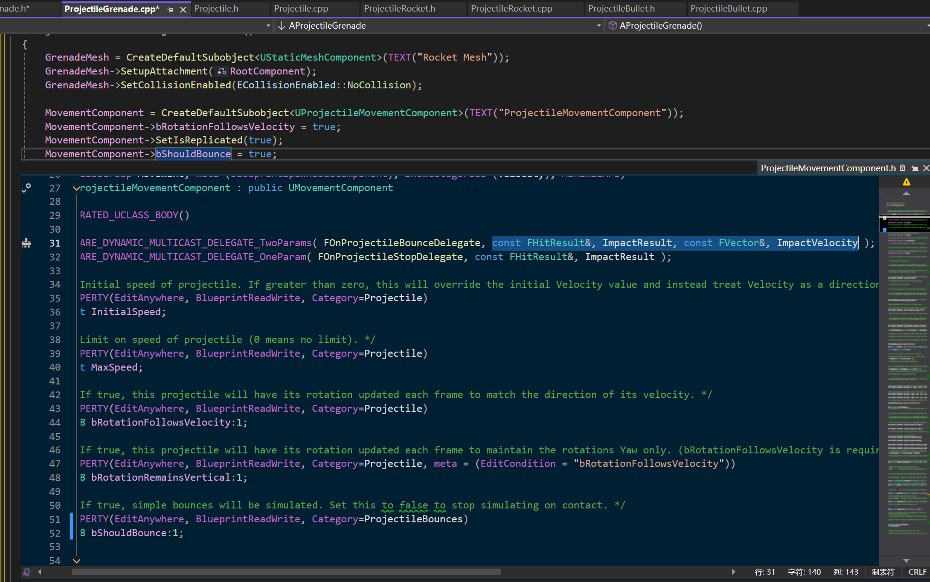
Task: Click the 制表符 tab-indent status button
Action: (x=883, y=572)
